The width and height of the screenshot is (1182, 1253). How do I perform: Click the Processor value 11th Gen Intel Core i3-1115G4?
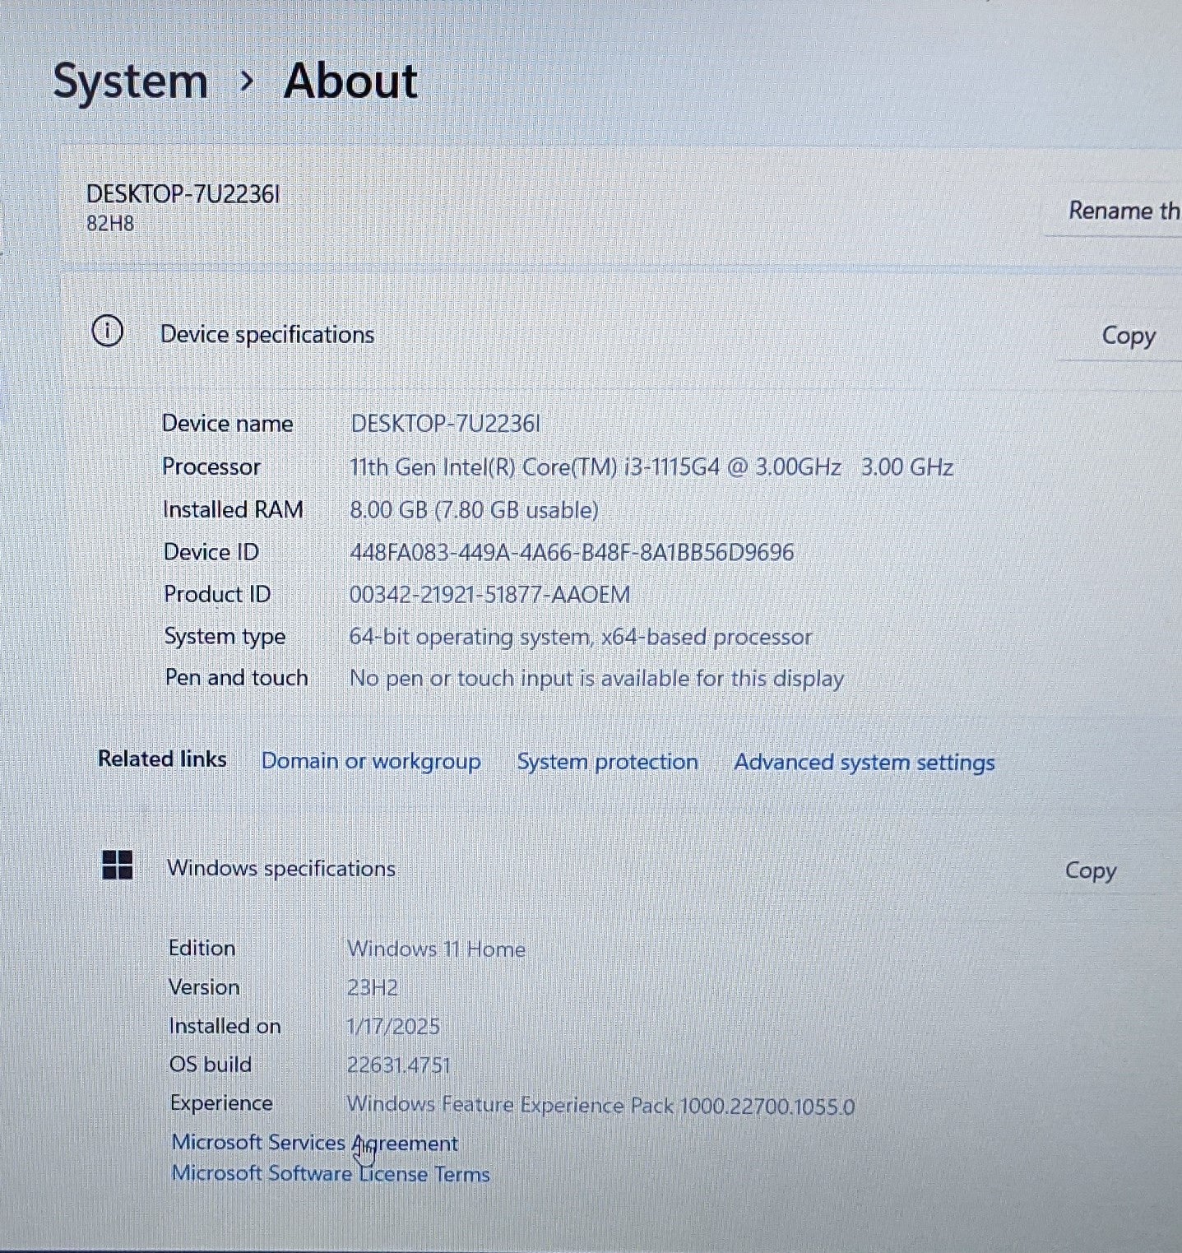coord(651,467)
